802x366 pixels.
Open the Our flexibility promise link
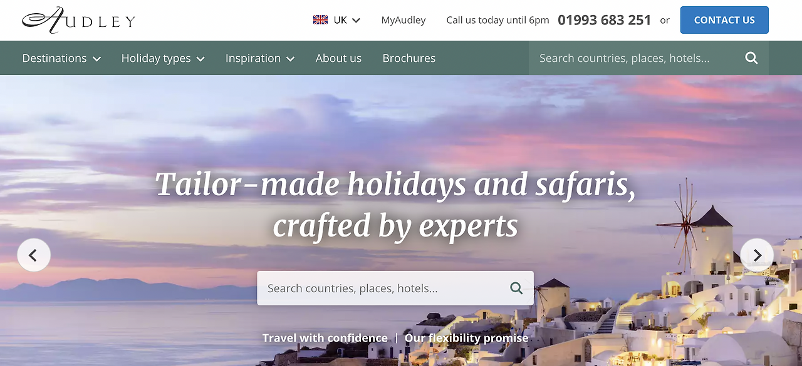tap(466, 338)
